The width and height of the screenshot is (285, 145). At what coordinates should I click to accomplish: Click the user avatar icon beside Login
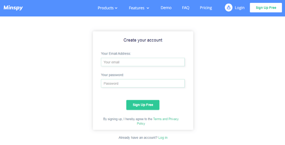click(x=228, y=7)
